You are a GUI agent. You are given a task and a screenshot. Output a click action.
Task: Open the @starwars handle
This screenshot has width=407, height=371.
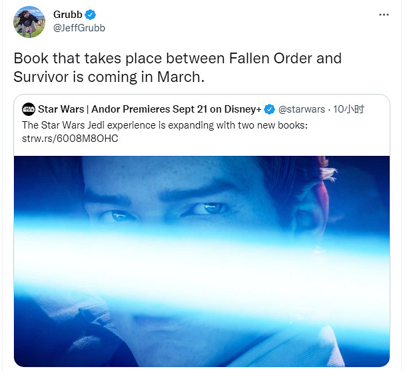(302, 109)
